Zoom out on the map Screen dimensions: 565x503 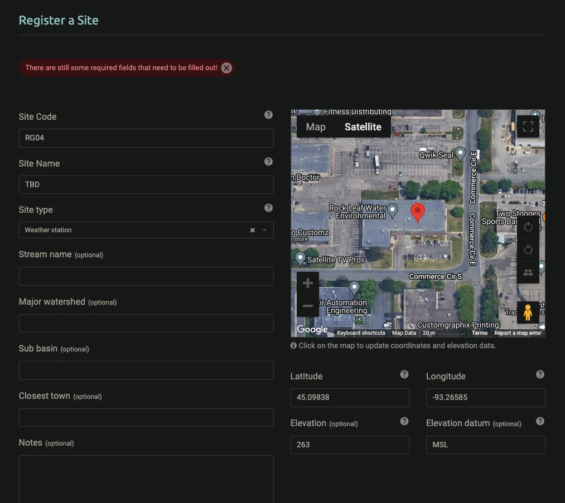coord(307,306)
